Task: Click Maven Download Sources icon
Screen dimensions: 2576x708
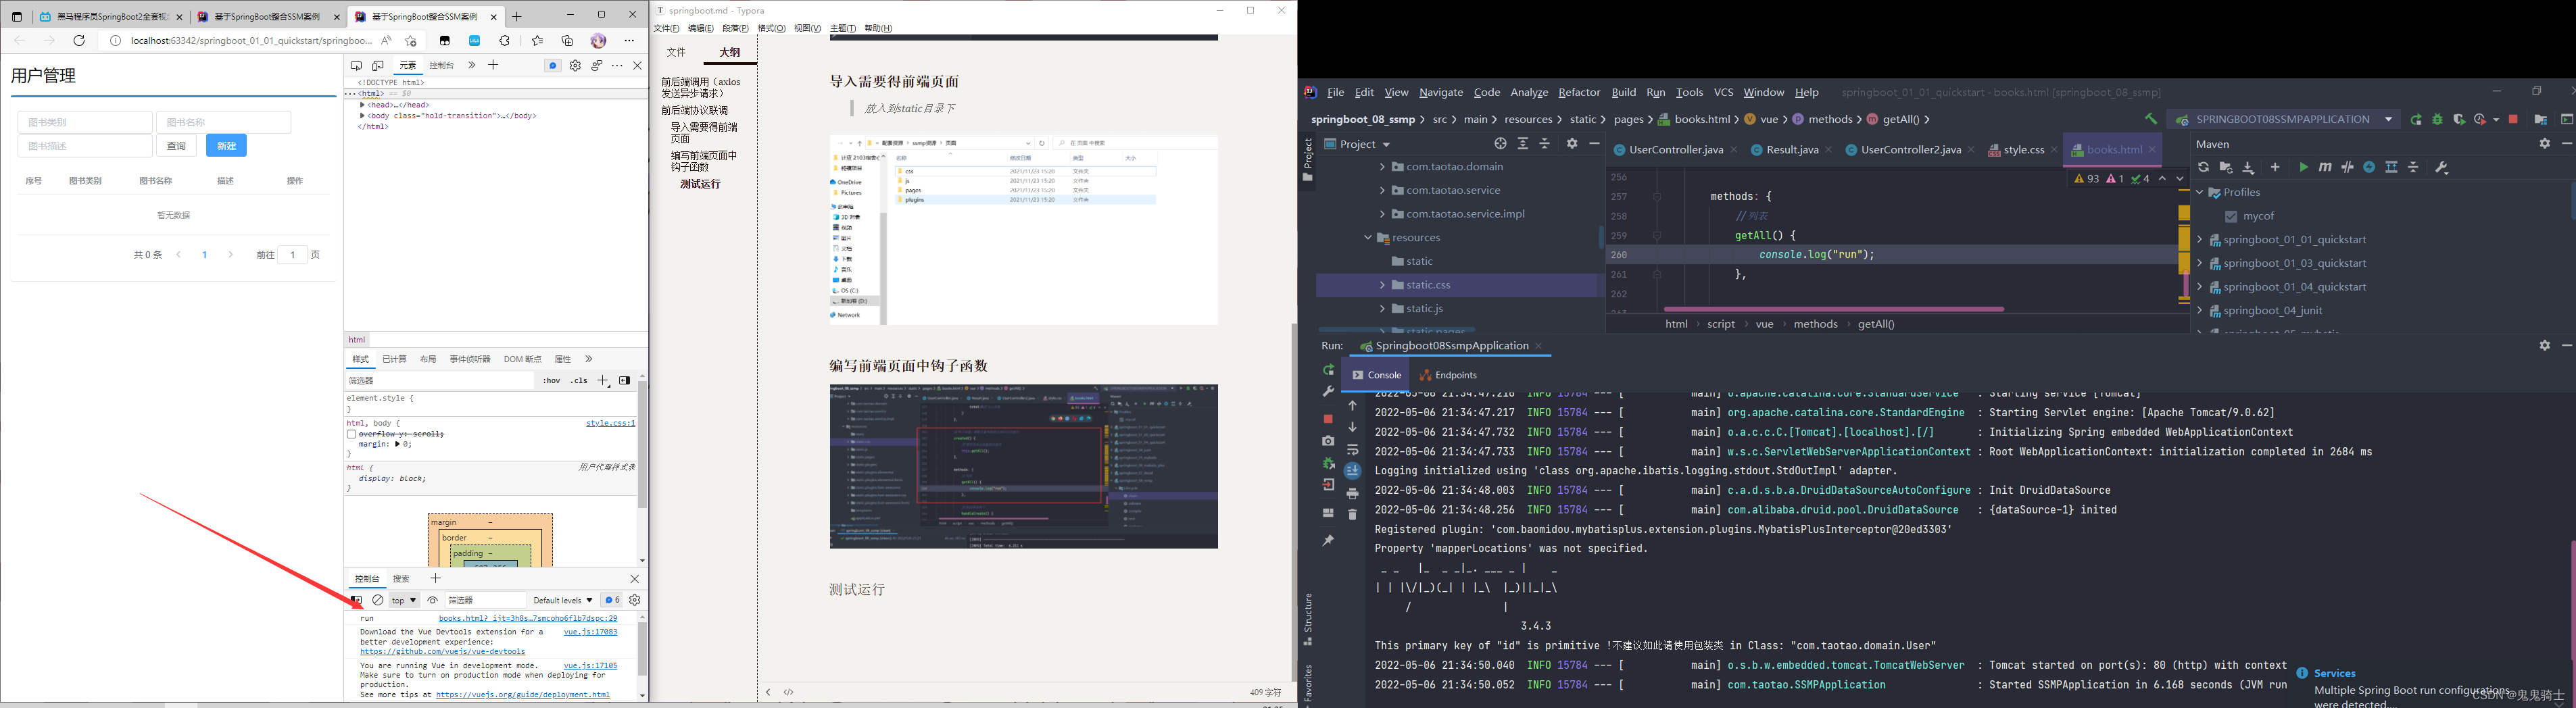Action: [2248, 167]
